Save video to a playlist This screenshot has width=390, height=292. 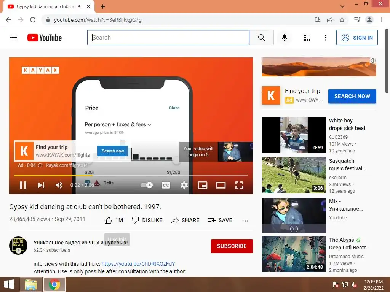pyautogui.click(x=220, y=220)
